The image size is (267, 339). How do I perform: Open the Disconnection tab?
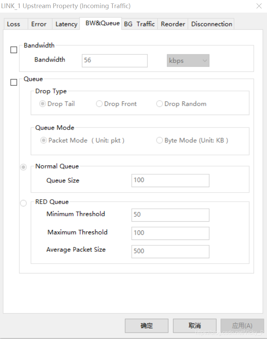(x=211, y=24)
